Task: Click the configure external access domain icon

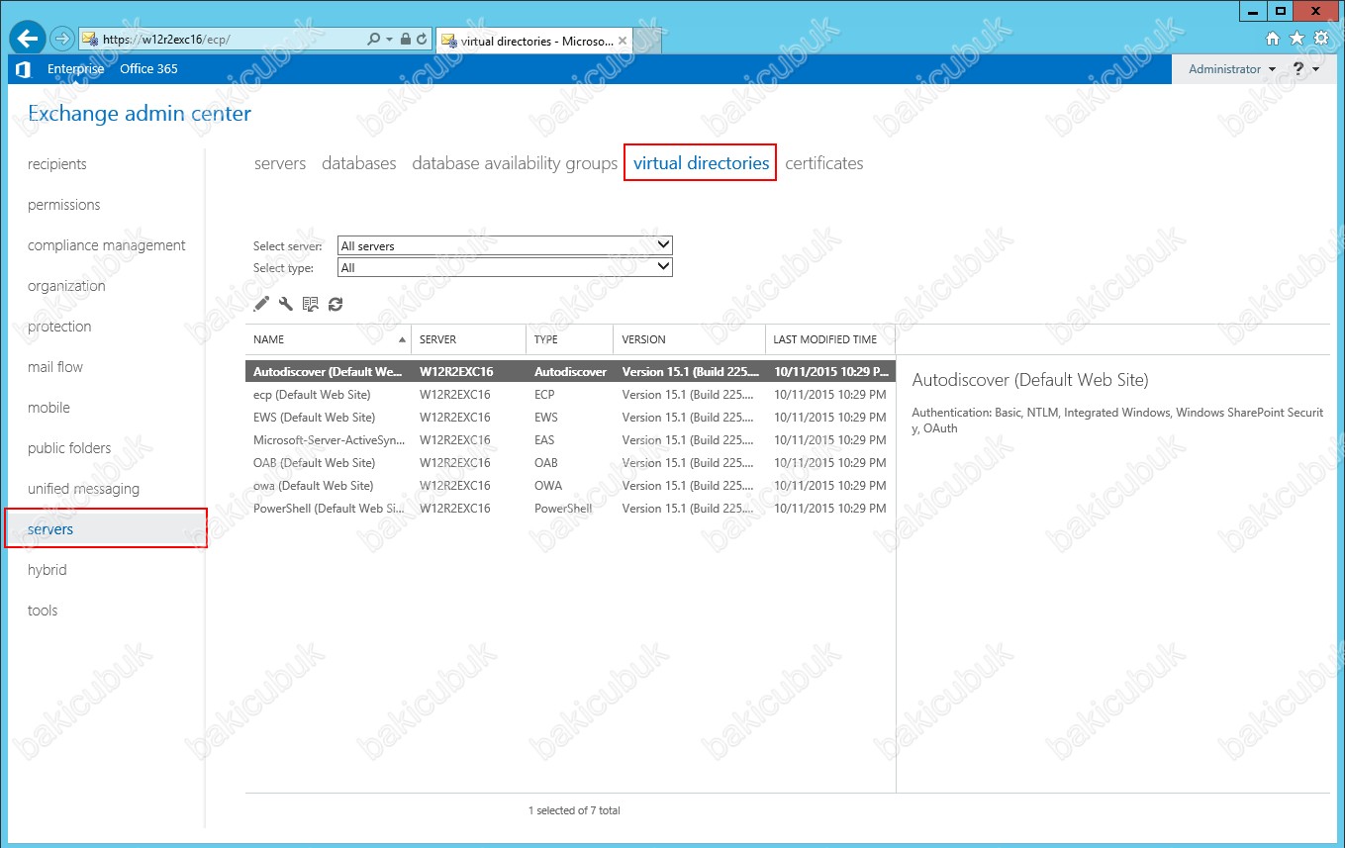Action: (311, 305)
